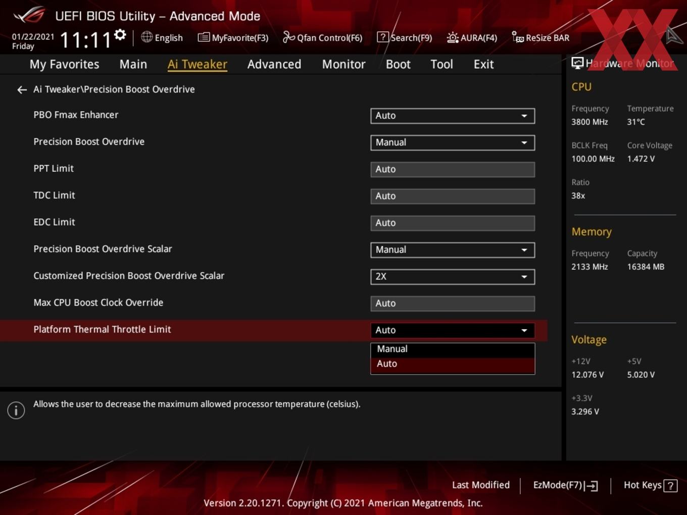Click the Ai Tweaker\Precision Boost Overdrive breadcrumb
The image size is (687, 515).
(x=114, y=89)
